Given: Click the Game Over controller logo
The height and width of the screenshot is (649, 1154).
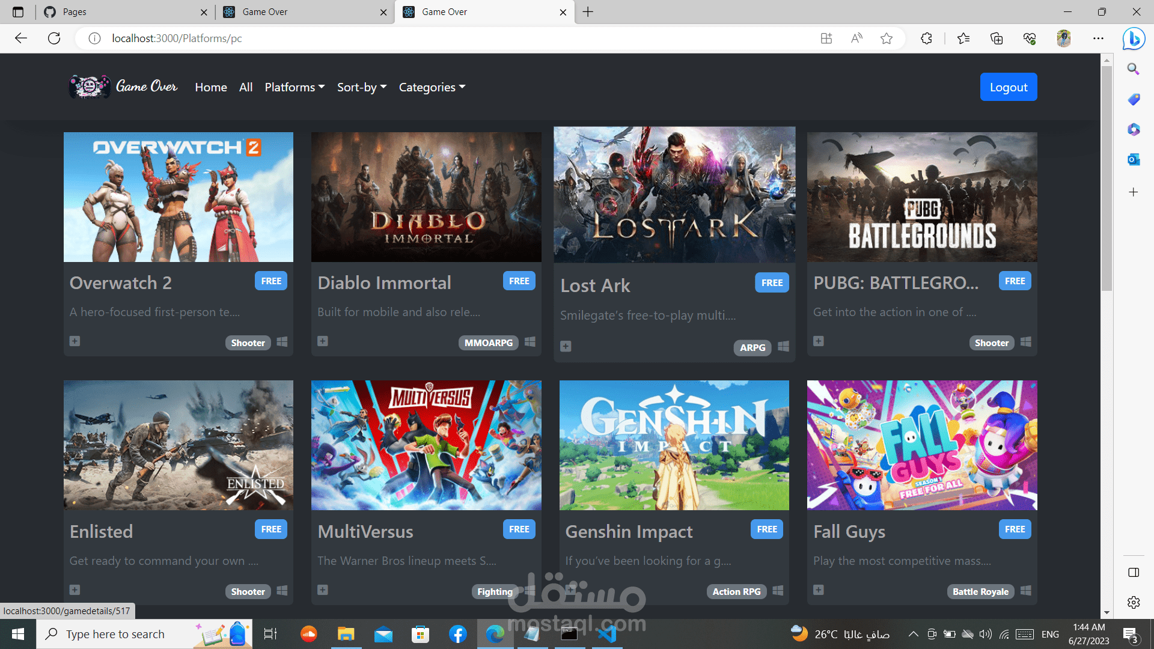Looking at the screenshot, I should tap(90, 87).
